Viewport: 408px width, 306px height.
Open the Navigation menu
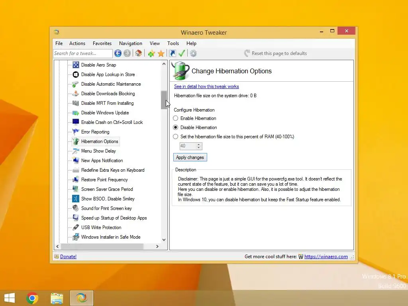pos(131,43)
